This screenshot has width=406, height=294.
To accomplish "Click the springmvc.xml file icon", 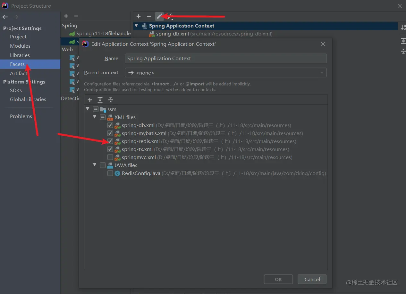I will [117, 157].
